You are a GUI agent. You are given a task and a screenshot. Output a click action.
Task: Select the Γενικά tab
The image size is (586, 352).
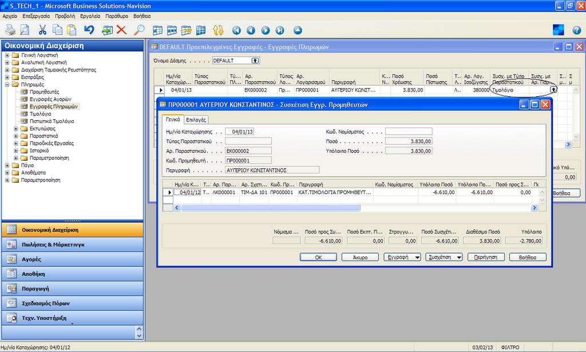click(173, 119)
